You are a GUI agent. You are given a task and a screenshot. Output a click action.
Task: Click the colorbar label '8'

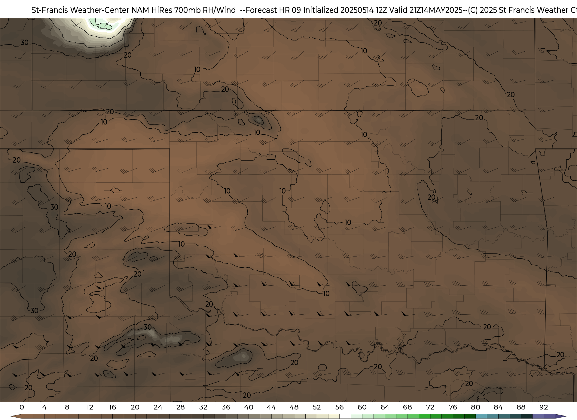click(x=67, y=407)
